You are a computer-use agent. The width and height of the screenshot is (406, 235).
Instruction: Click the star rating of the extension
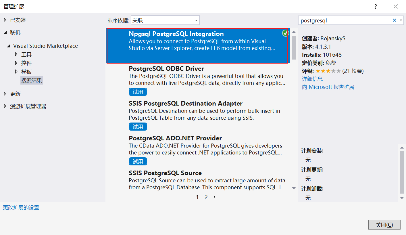[x=328, y=71]
